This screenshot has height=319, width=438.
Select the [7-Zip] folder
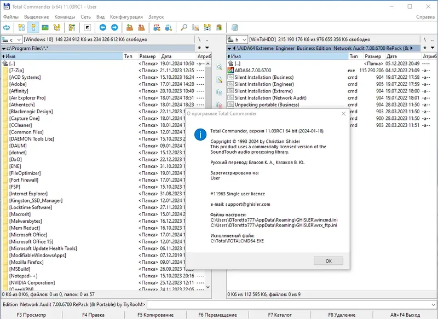[x=16, y=71]
